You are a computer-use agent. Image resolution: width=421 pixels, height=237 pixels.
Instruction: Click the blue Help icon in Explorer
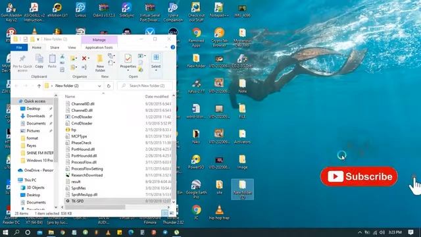172,47
